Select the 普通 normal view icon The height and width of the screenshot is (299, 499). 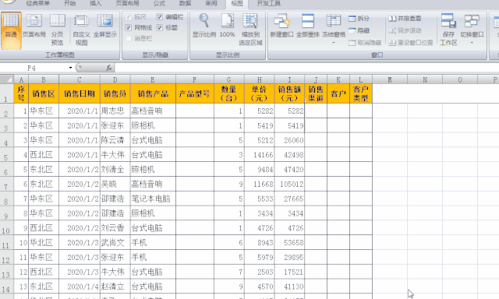11,30
